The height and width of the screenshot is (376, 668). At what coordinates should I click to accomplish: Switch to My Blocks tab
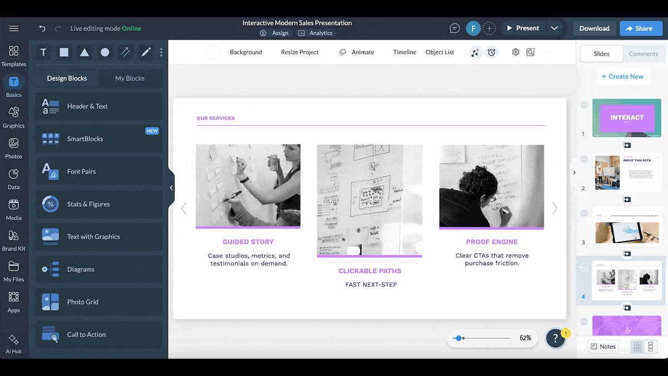click(130, 79)
